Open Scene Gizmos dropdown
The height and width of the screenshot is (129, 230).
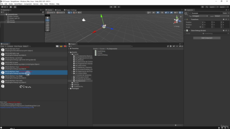pos(182,13)
